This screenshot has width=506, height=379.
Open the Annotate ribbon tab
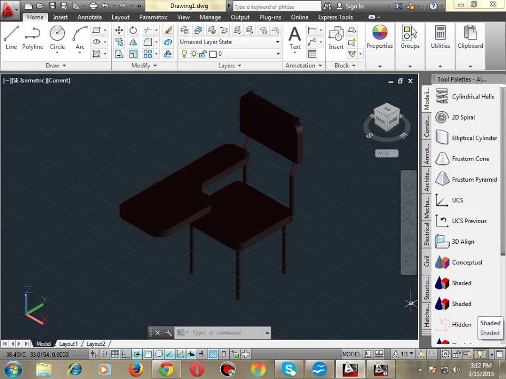[90, 17]
